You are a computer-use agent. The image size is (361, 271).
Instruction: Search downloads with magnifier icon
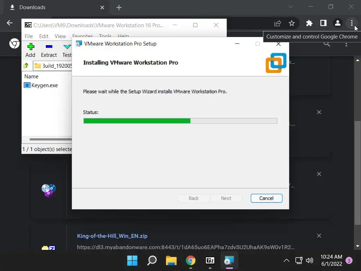[x=327, y=44]
